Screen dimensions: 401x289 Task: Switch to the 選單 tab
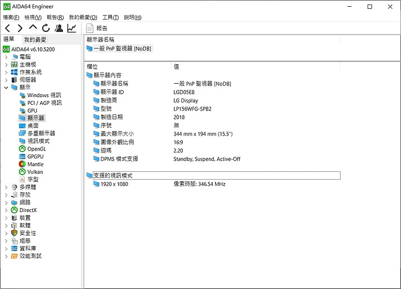pos(9,39)
